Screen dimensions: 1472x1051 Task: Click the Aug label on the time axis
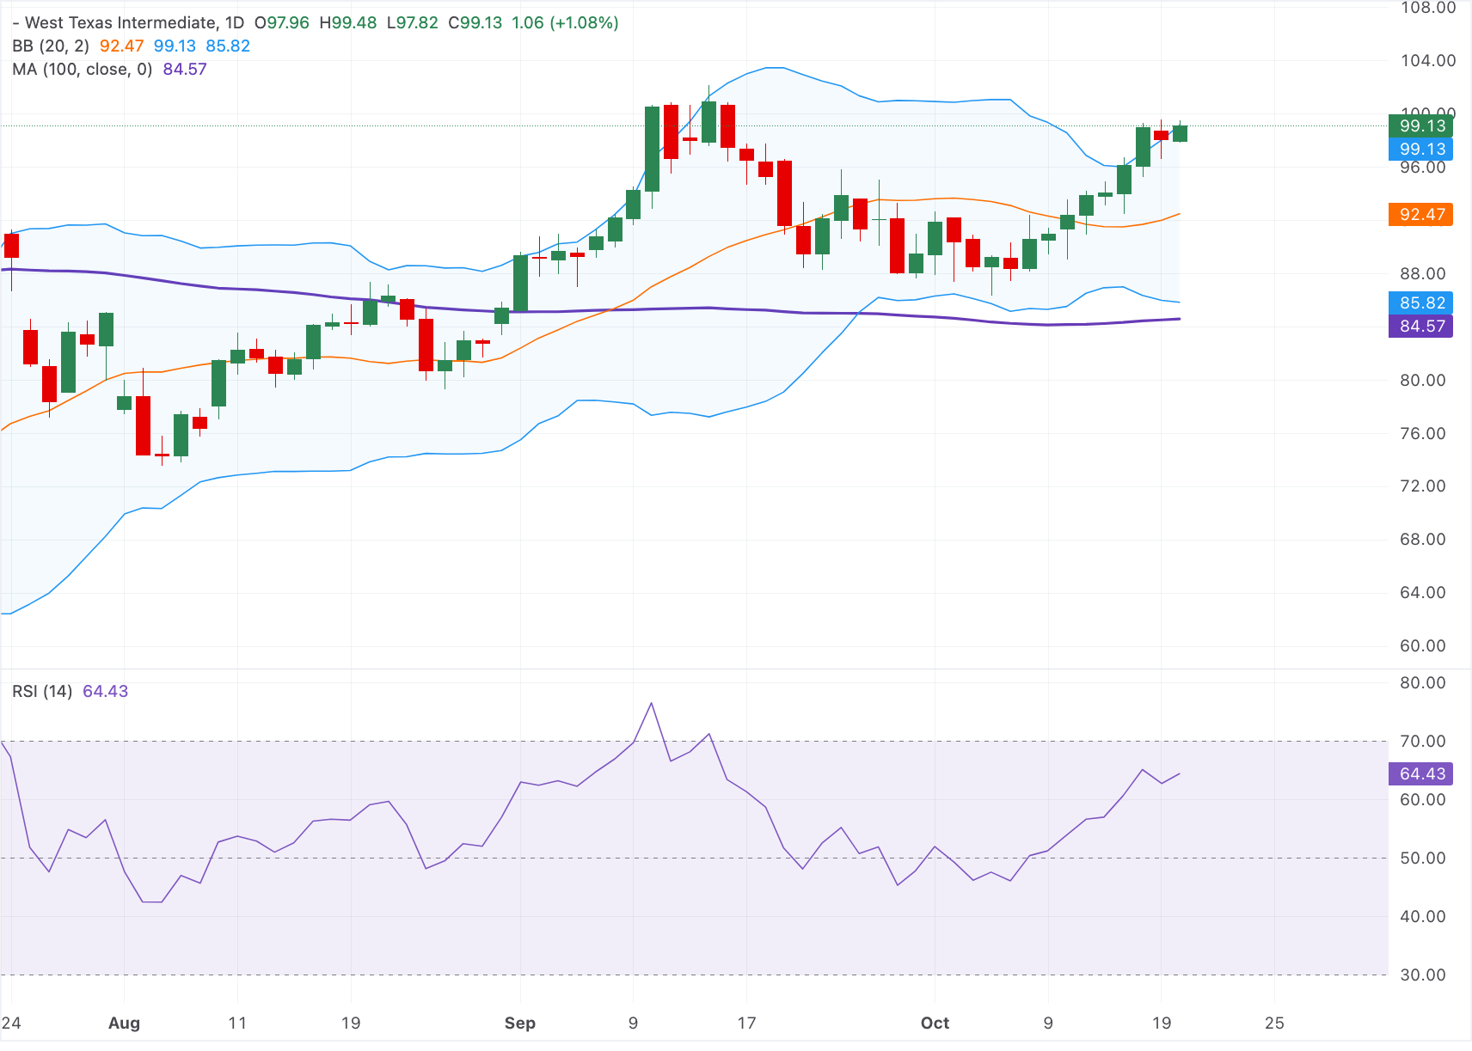[x=124, y=1024]
